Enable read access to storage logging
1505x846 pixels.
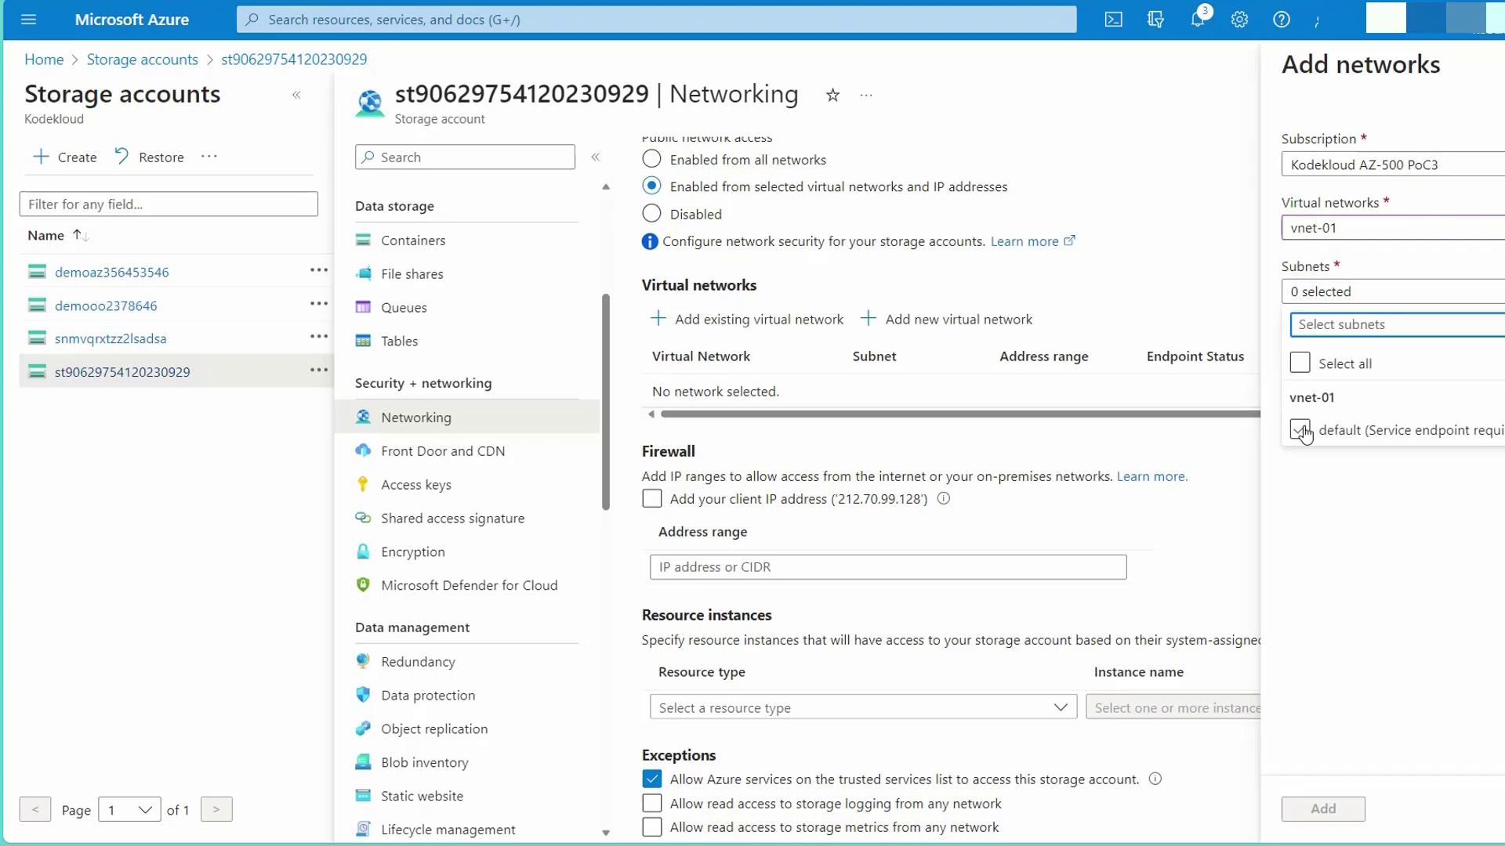(651, 804)
